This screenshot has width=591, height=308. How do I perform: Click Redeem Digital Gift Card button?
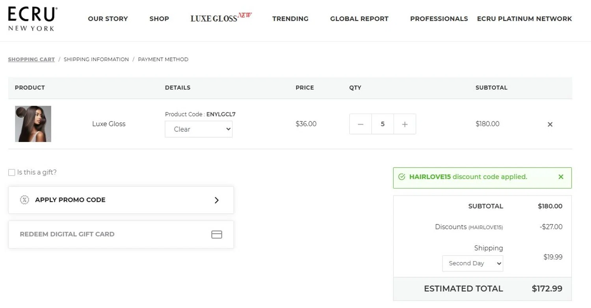[121, 234]
